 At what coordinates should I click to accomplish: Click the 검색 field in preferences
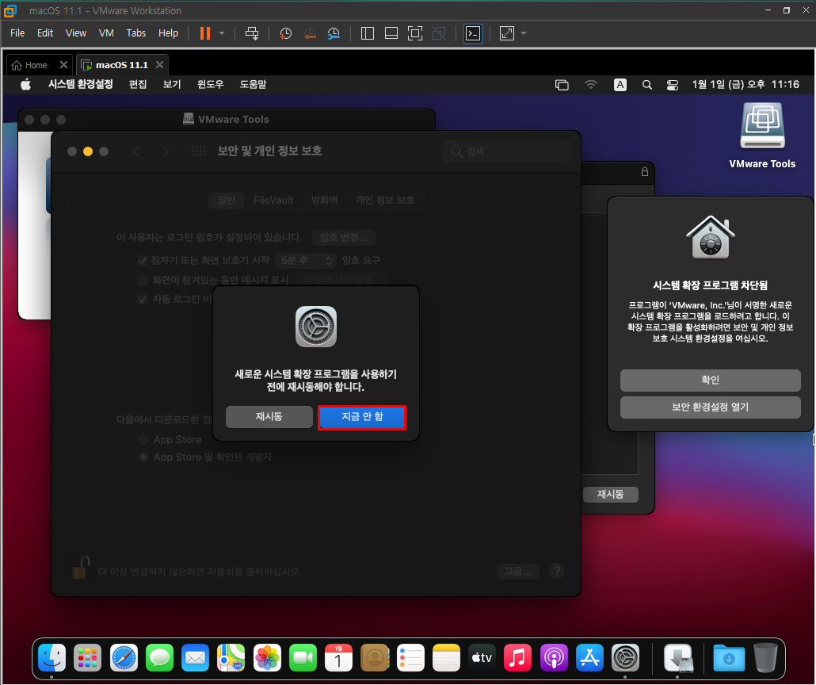[x=507, y=151]
